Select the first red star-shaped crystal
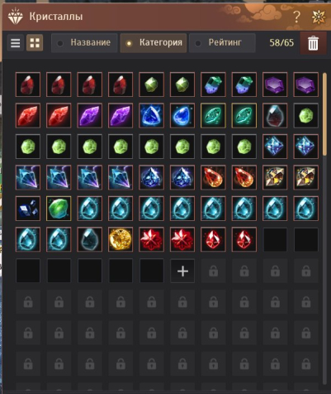The image size is (331, 394). [x=151, y=239]
